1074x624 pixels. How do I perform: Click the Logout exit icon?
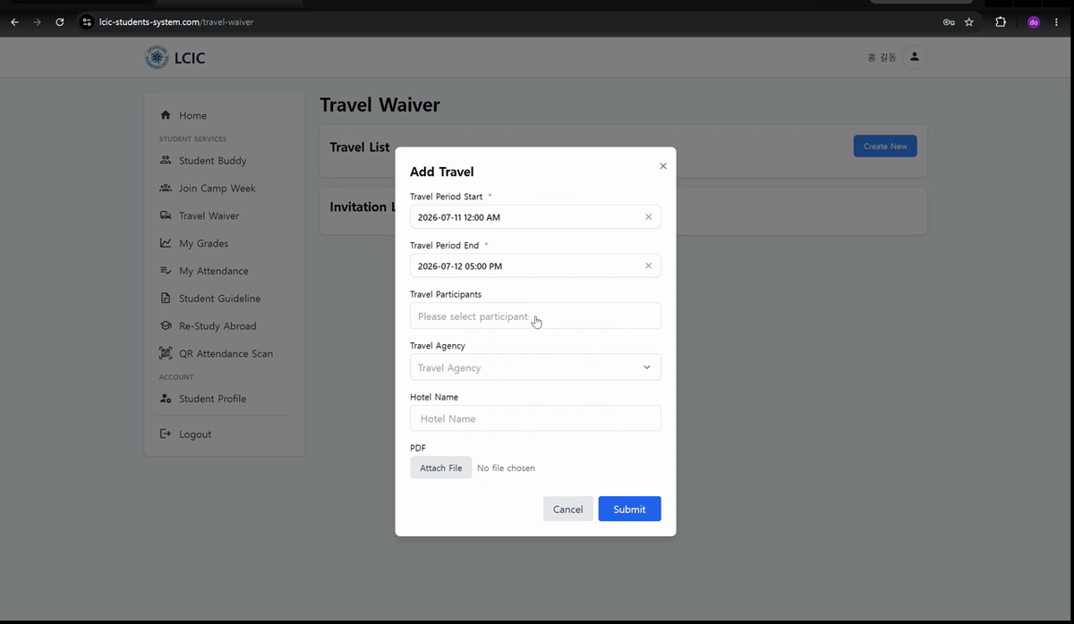(166, 434)
